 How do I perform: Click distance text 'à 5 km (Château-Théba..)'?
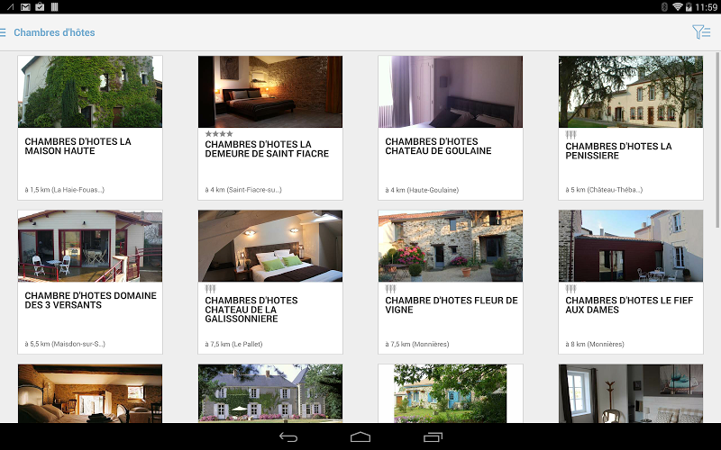(x=604, y=190)
